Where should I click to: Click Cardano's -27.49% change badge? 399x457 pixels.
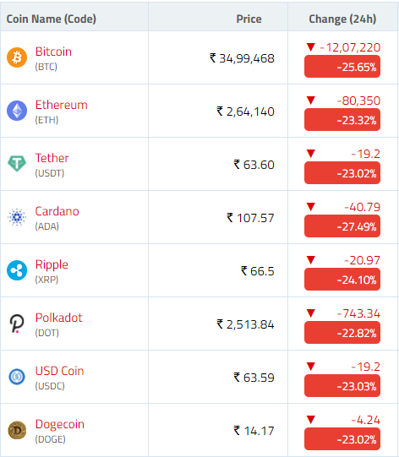[342, 226]
